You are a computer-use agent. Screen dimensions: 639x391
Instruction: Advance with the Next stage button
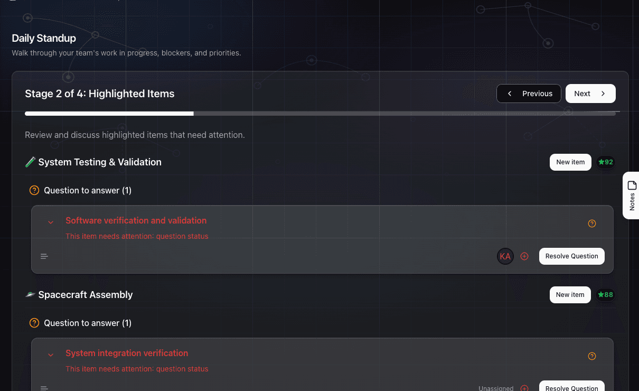point(590,94)
